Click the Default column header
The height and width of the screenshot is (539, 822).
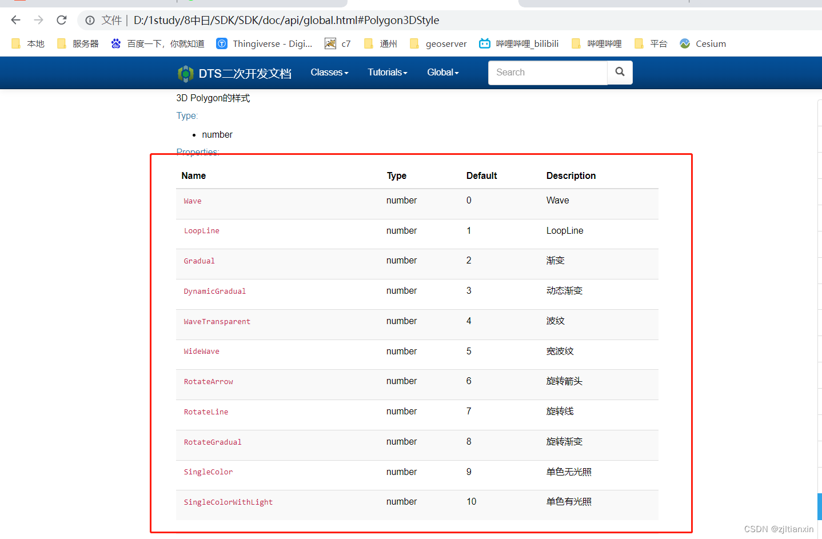(482, 175)
